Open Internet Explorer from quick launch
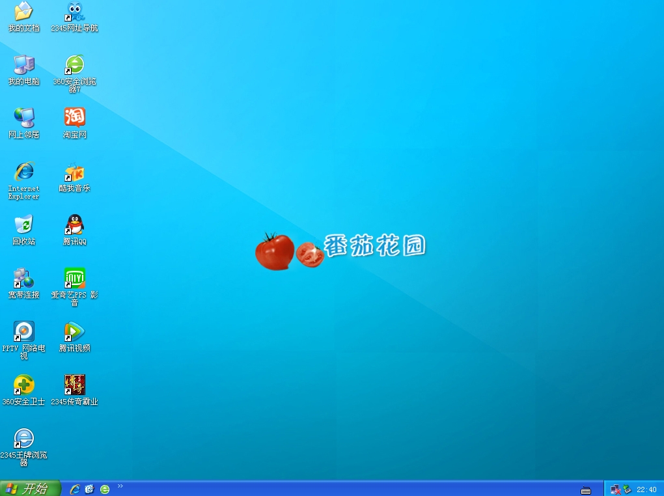This screenshot has width=664, height=496. pyautogui.click(x=74, y=489)
